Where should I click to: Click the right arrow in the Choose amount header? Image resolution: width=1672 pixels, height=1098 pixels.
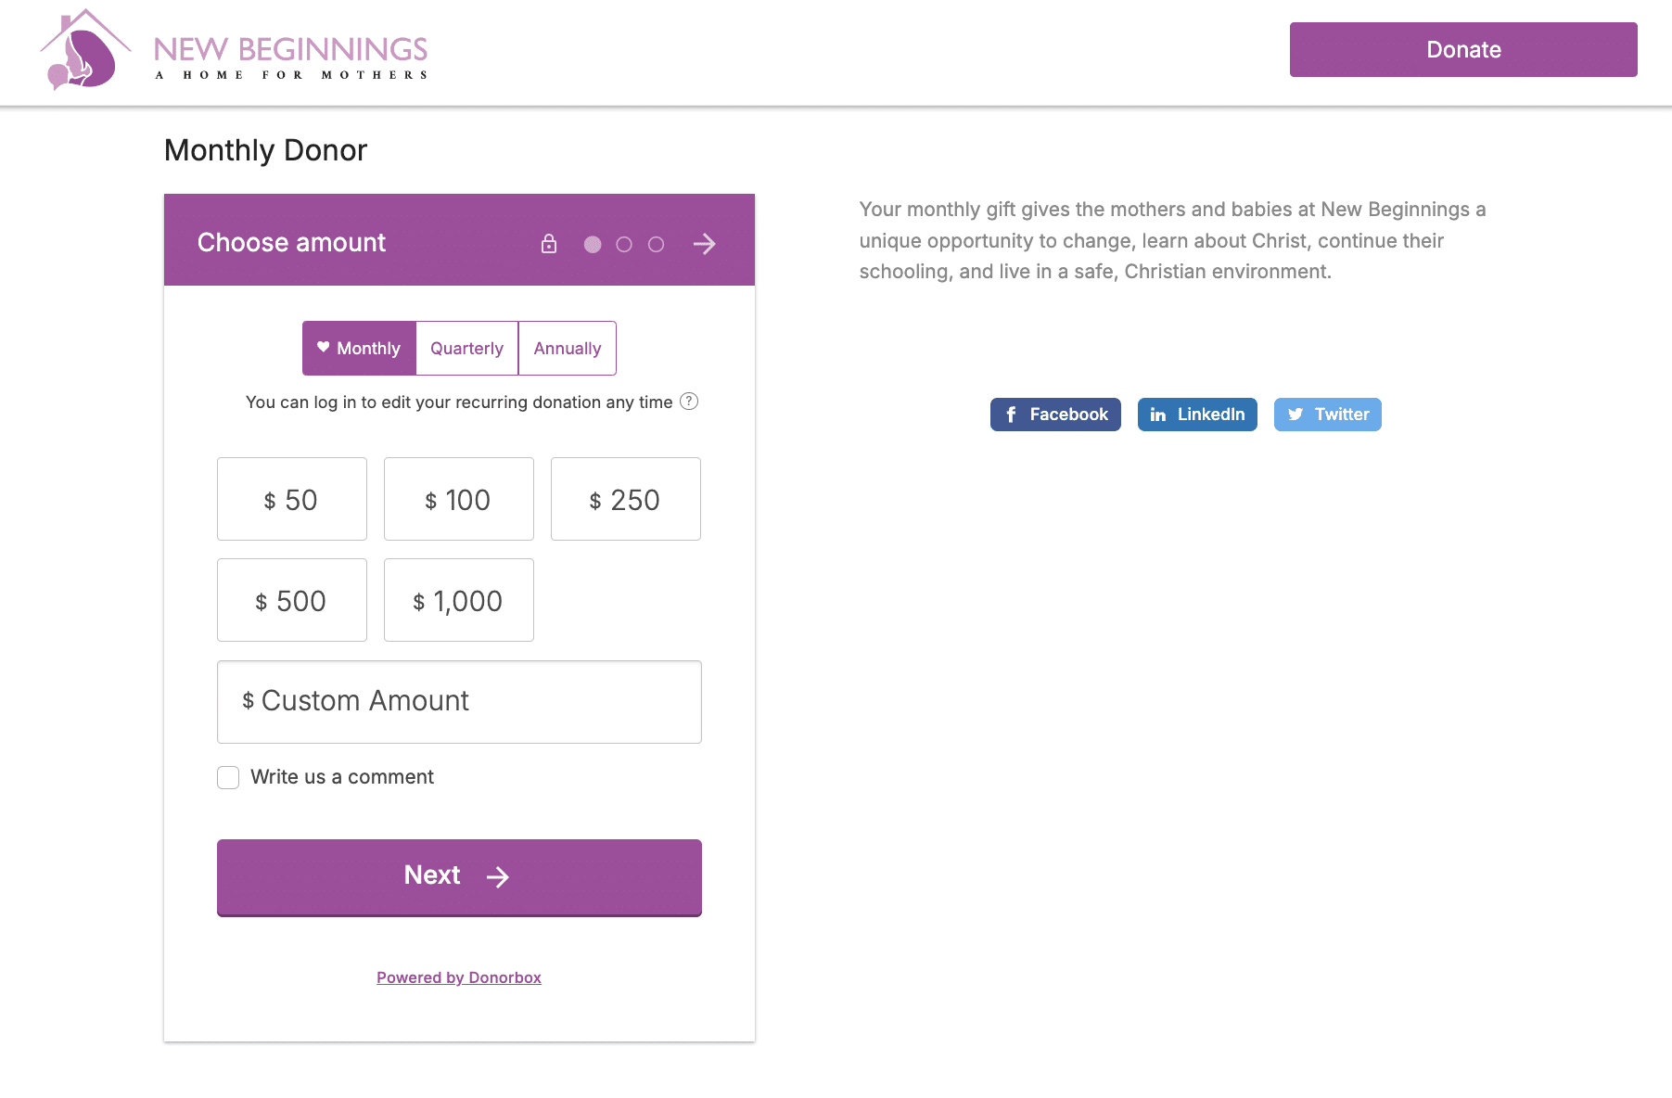click(705, 244)
